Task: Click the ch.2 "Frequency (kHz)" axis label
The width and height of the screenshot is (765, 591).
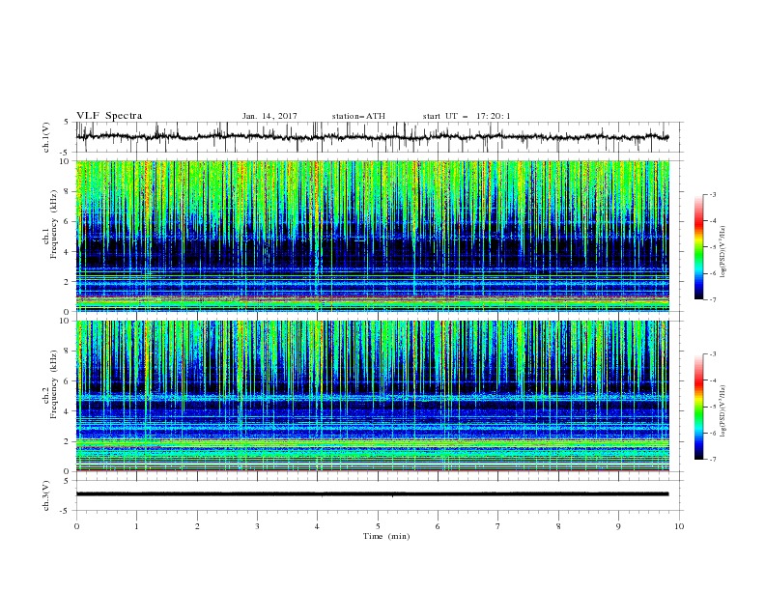Action: 54,384
